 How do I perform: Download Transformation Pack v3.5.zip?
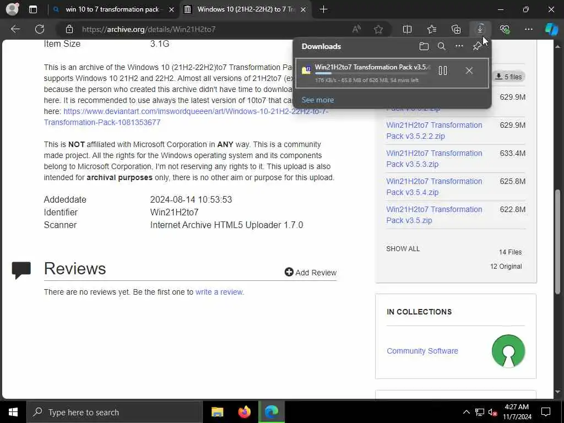(x=434, y=215)
